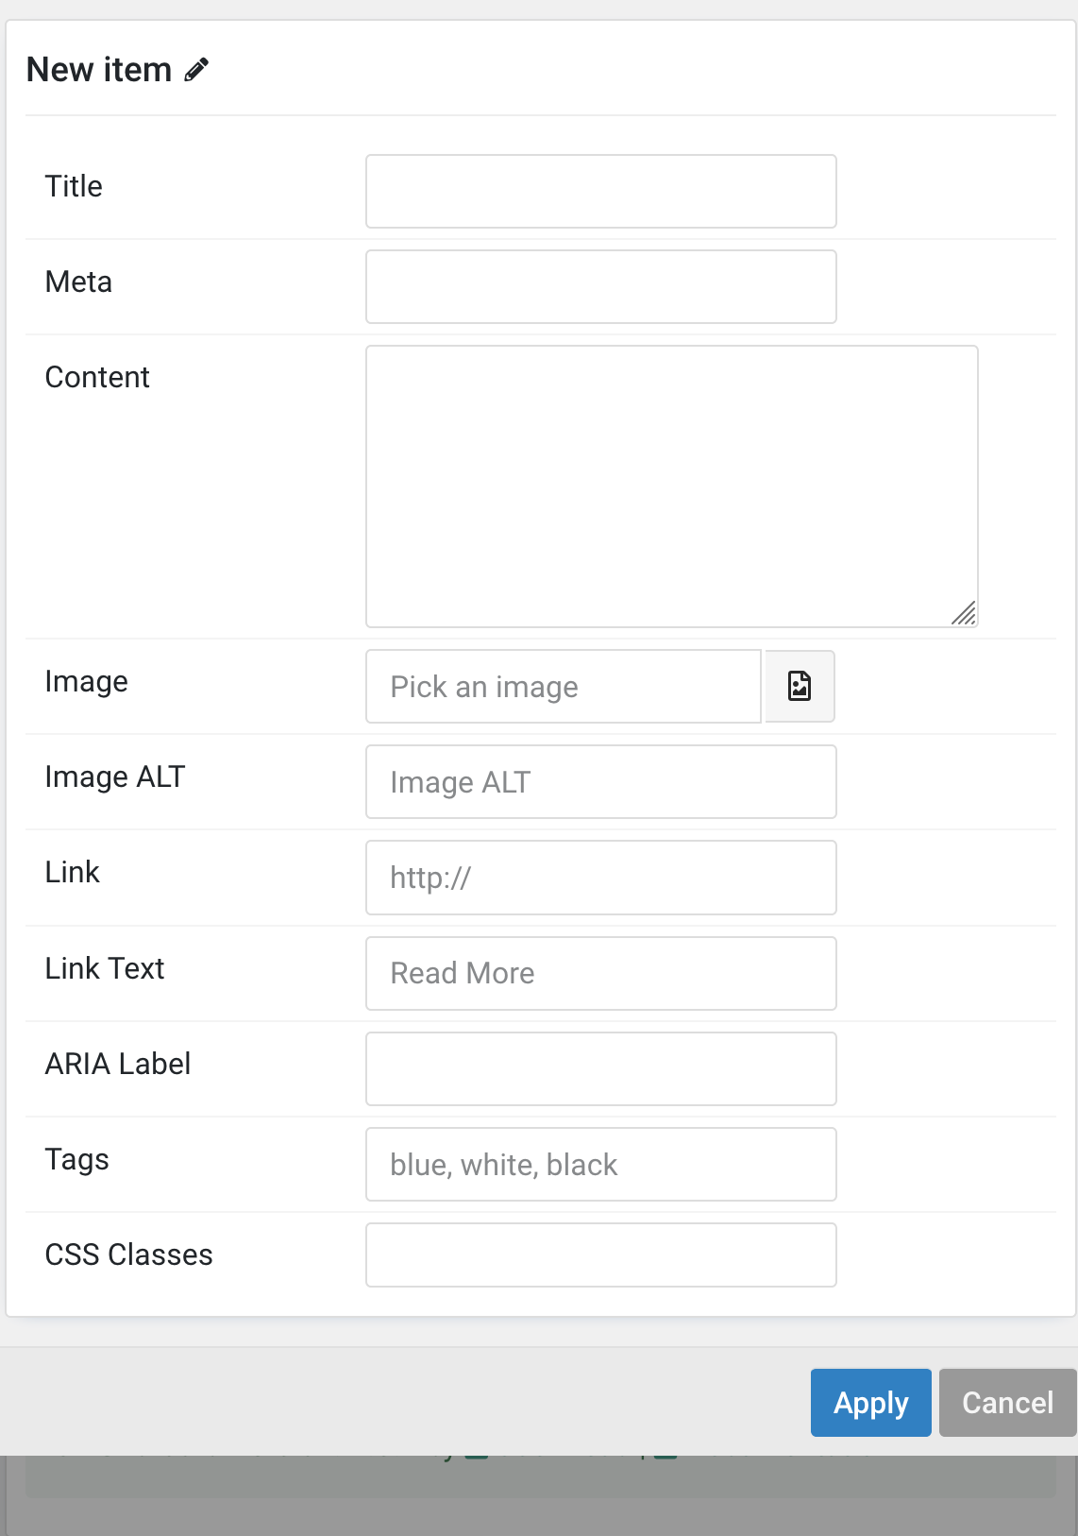Viewport: 1078px width, 1536px height.
Task: Open the image picker file icon
Action: click(x=800, y=686)
